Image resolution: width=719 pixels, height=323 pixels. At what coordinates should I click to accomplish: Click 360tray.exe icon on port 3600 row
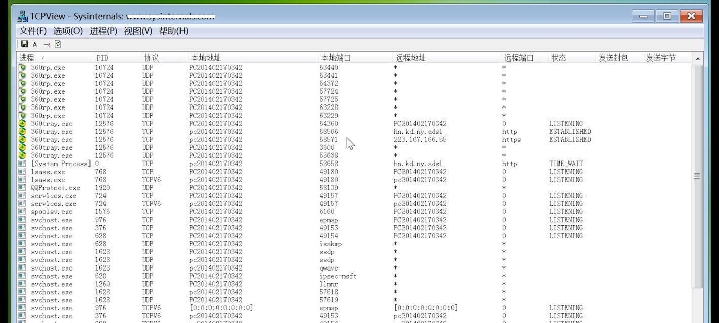[x=22, y=148]
